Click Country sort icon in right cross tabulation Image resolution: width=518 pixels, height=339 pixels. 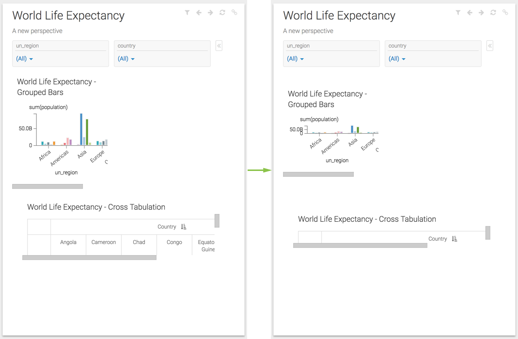coord(455,239)
